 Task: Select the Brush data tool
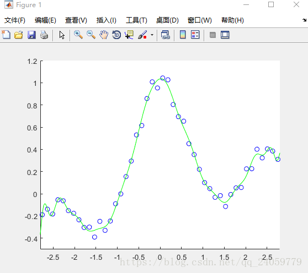point(142,35)
